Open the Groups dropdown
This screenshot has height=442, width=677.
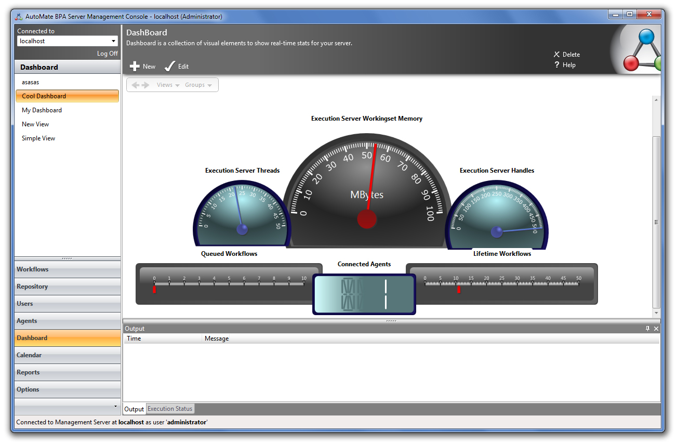197,84
